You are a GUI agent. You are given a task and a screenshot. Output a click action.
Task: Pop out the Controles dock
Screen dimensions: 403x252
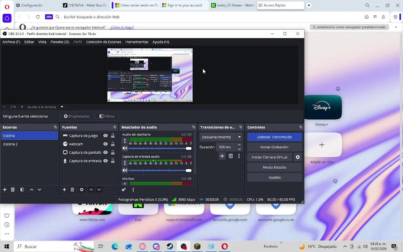pos(301,127)
